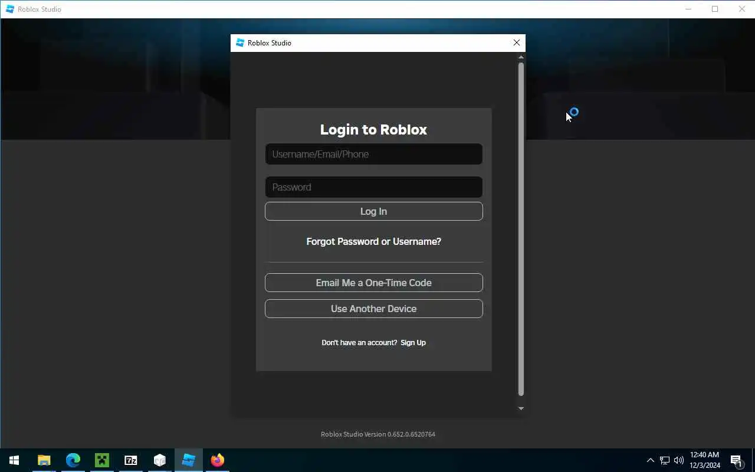Image resolution: width=755 pixels, height=472 pixels.
Task: Select Roblox Studio taskbar icon
Action: [x=188, y=460]
